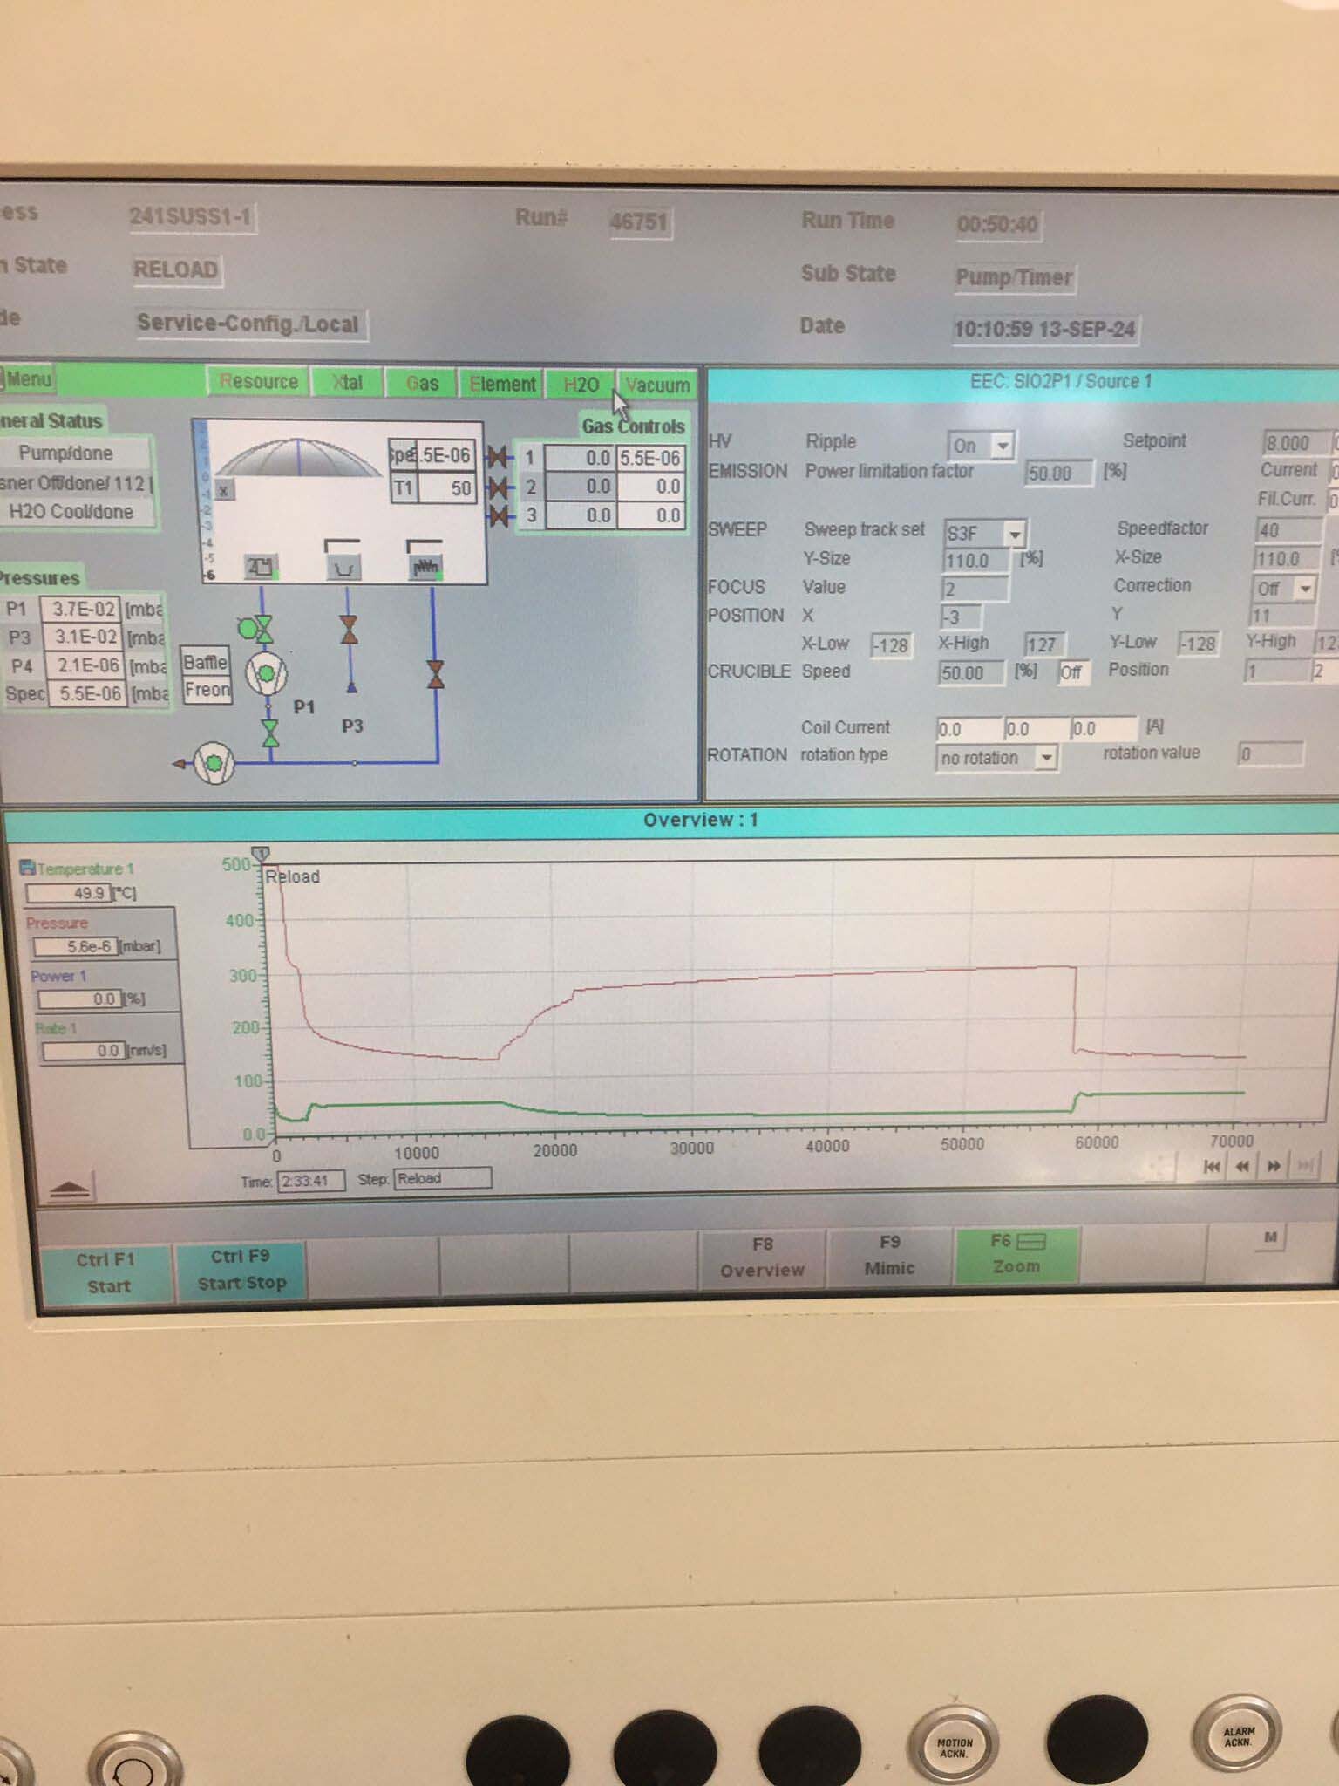Click the F6 Zoom button

(1016, 1254)
